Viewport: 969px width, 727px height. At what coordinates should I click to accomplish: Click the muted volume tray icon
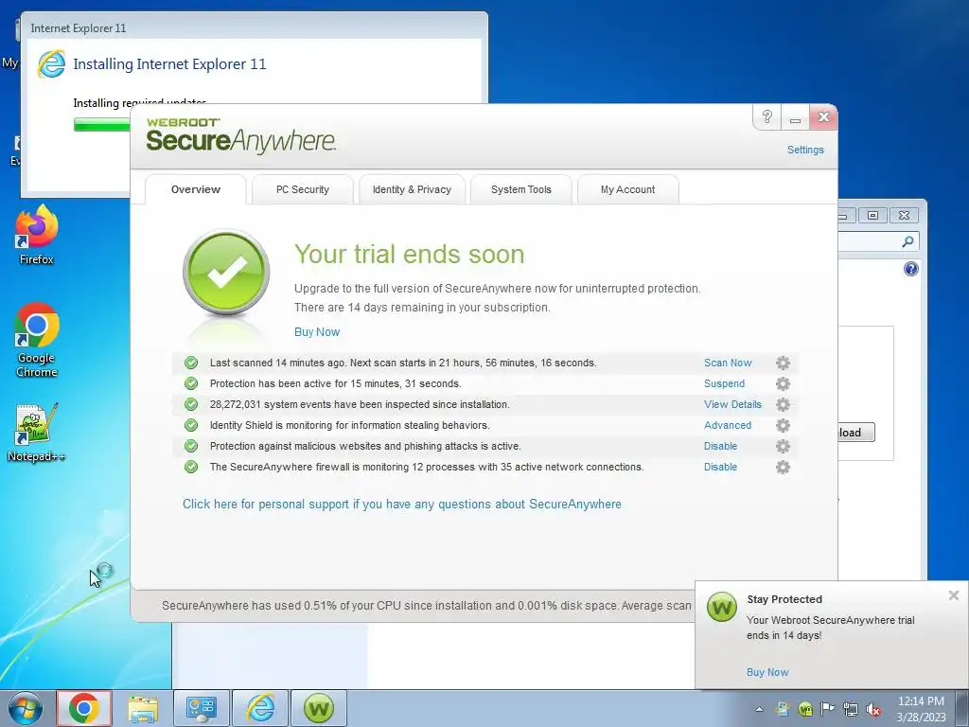873,710
